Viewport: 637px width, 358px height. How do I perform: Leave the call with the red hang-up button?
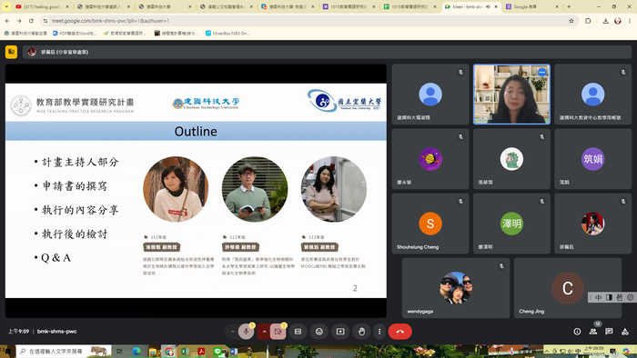click(x=400, y=332)
